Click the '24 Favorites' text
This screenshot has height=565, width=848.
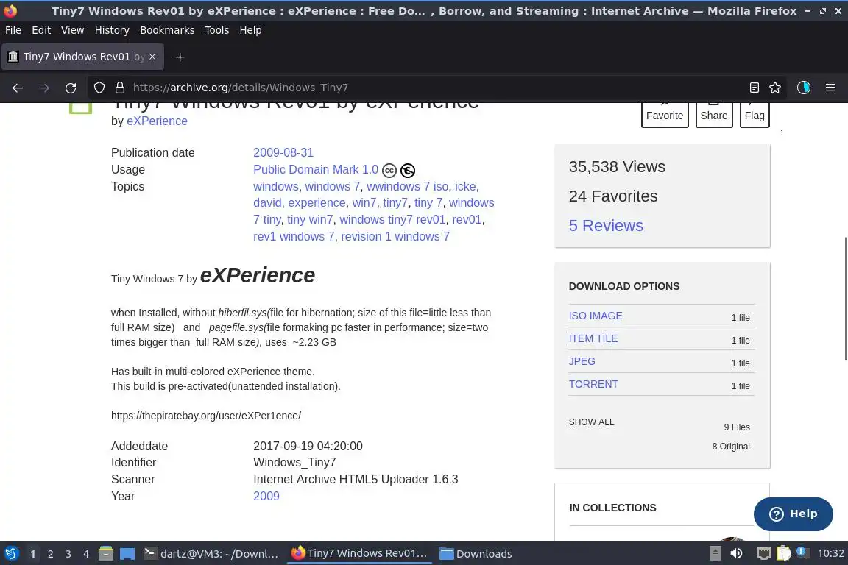point(613,196)
